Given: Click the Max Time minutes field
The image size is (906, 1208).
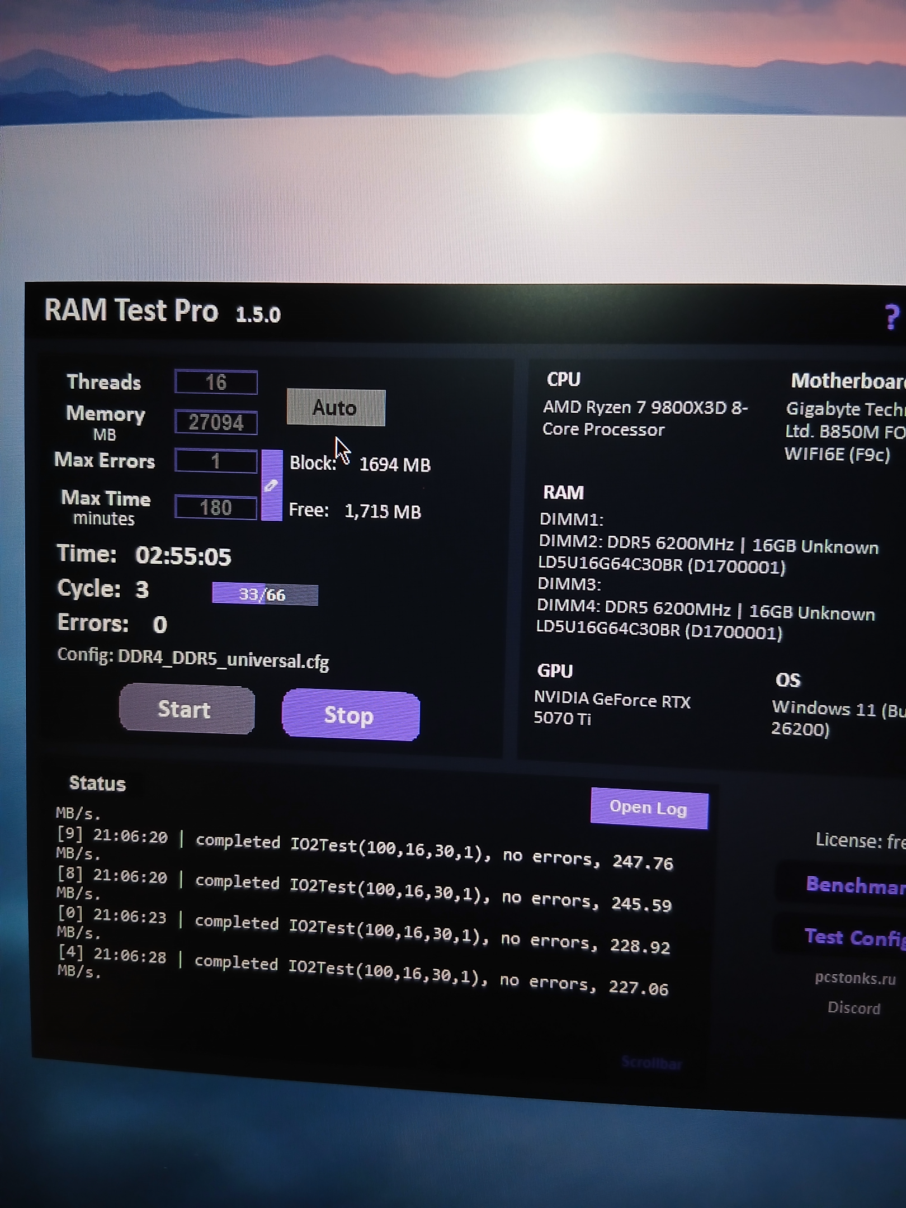Looking at the screenshot, I should click(216, 507).
